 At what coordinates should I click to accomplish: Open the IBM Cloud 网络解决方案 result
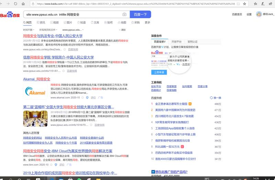pyautogui.click(x=68, y=151)
